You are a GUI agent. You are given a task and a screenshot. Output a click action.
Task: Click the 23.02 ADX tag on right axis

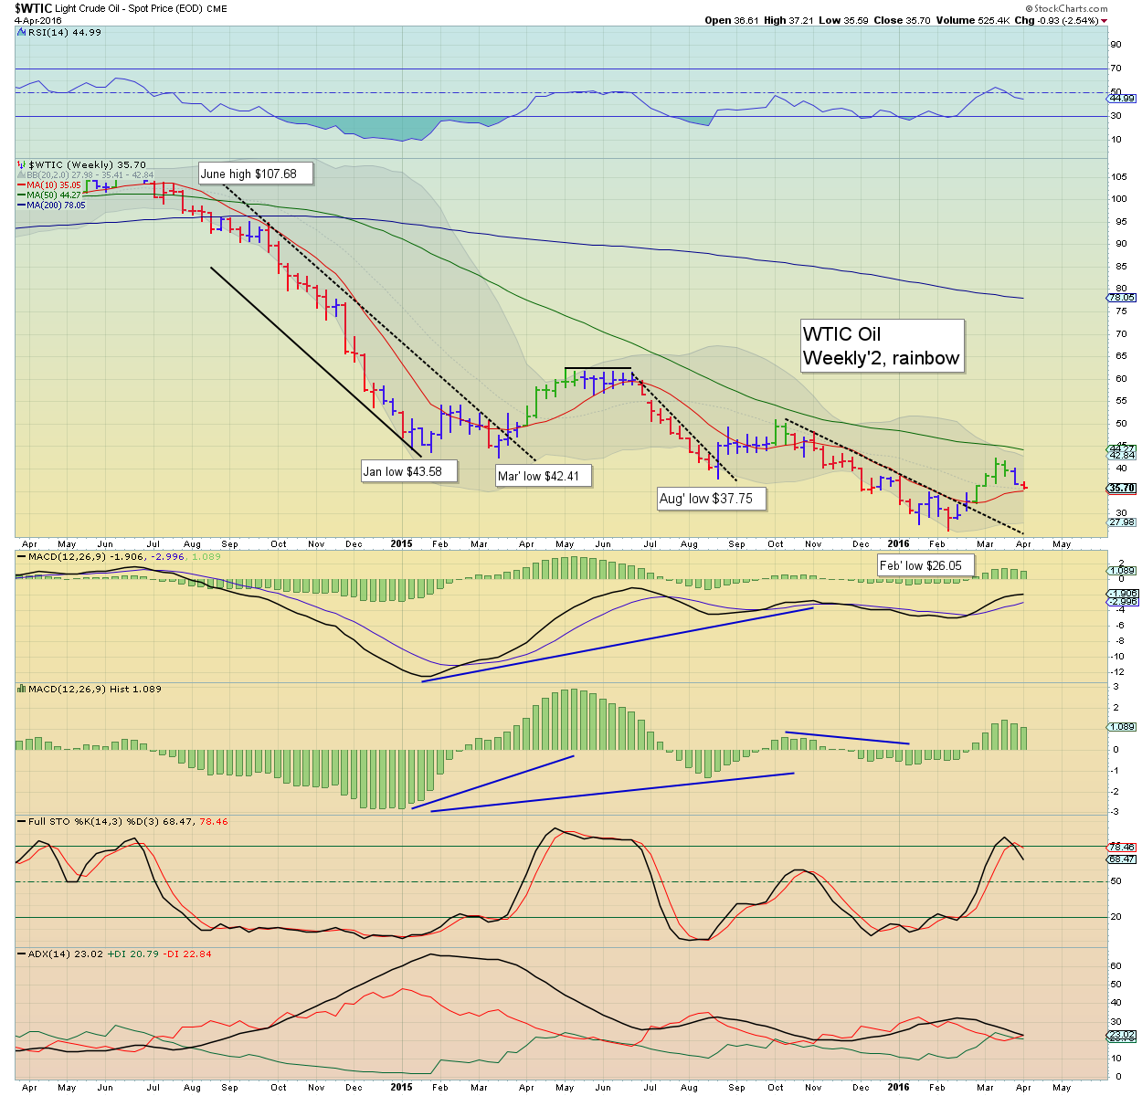tap(1121, 1035)
